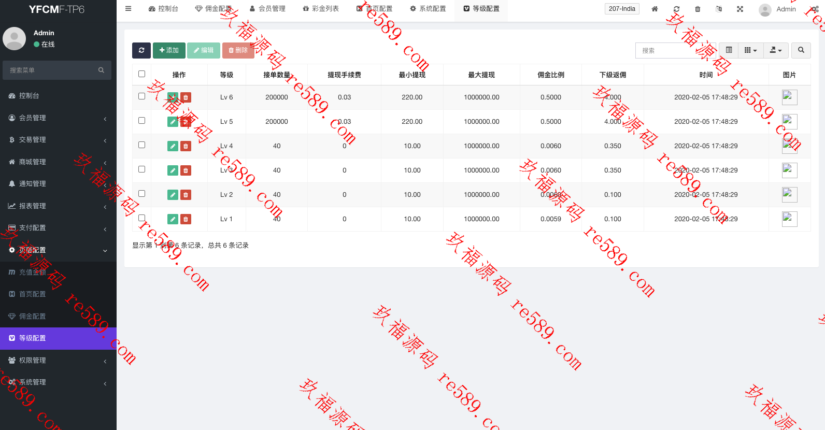Click the home icon in top bar
825x430 pixels.
pos(655,9)
